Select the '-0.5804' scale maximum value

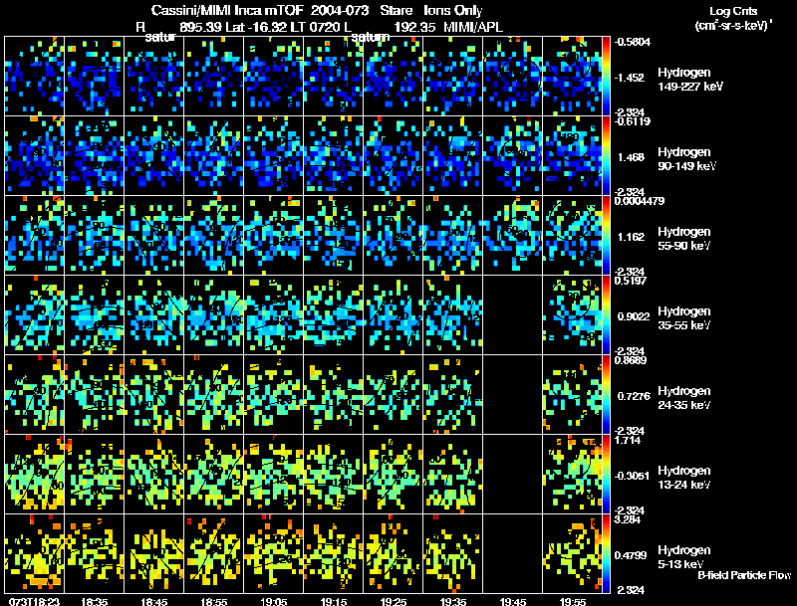pos(632,42)
